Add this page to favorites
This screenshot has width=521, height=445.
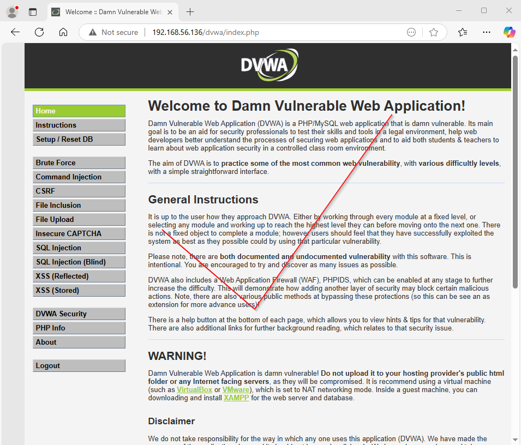[x=434, y=32]
